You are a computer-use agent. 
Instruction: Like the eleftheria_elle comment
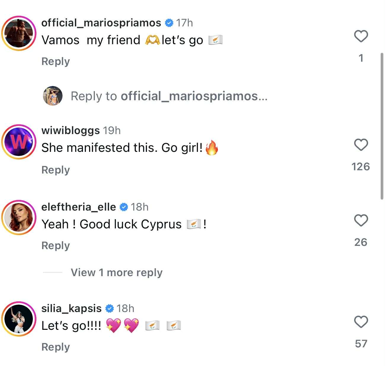click(x=361, y=221)
